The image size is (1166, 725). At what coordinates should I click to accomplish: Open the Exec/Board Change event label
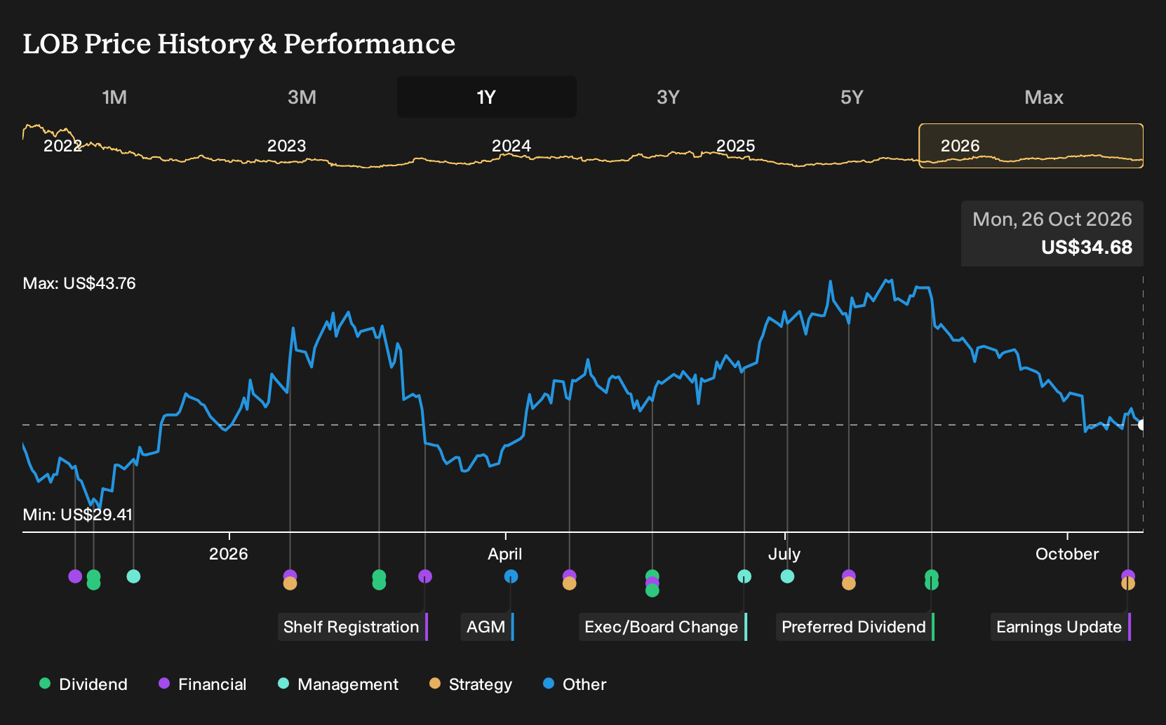coord(663,627)
